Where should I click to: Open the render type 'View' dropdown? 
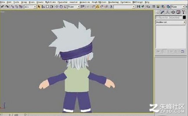[178, 7]
